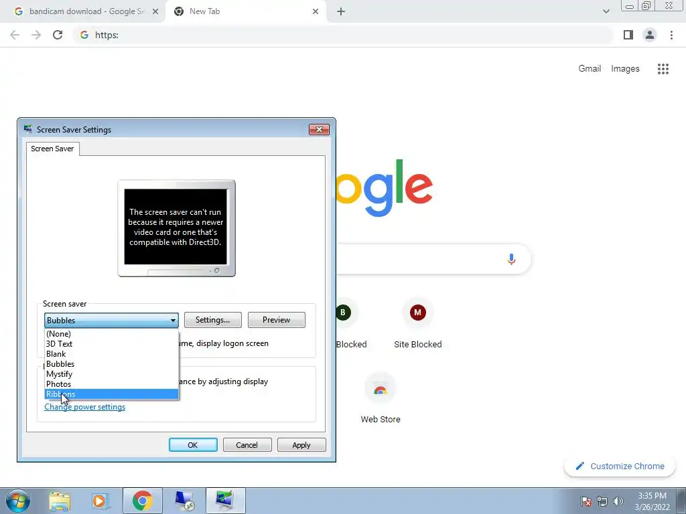Open Change power settings link
The height and width of the screenshot is (514, 686).
pos(85,407)
